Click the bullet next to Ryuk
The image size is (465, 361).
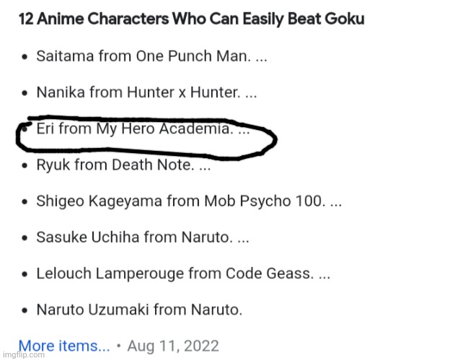pyautogui.click(x=25, y=165)
